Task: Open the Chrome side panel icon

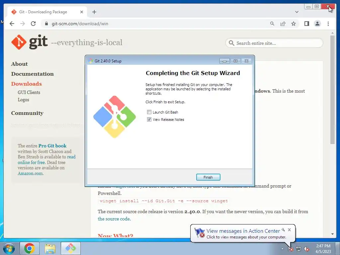Action: pos(306,24)
